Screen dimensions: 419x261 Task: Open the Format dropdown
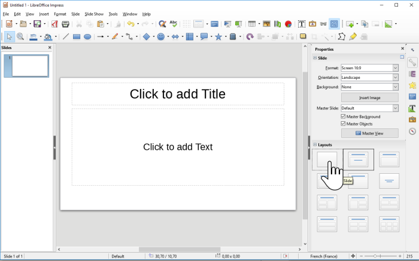point(396,68)
